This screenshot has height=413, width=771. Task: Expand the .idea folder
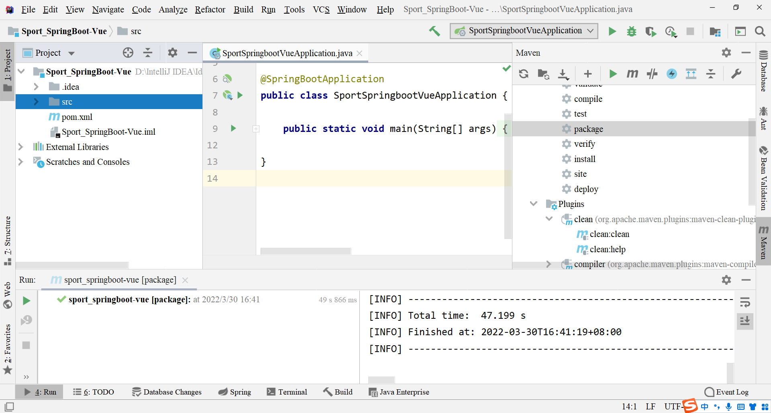click(x=36, y=87)
